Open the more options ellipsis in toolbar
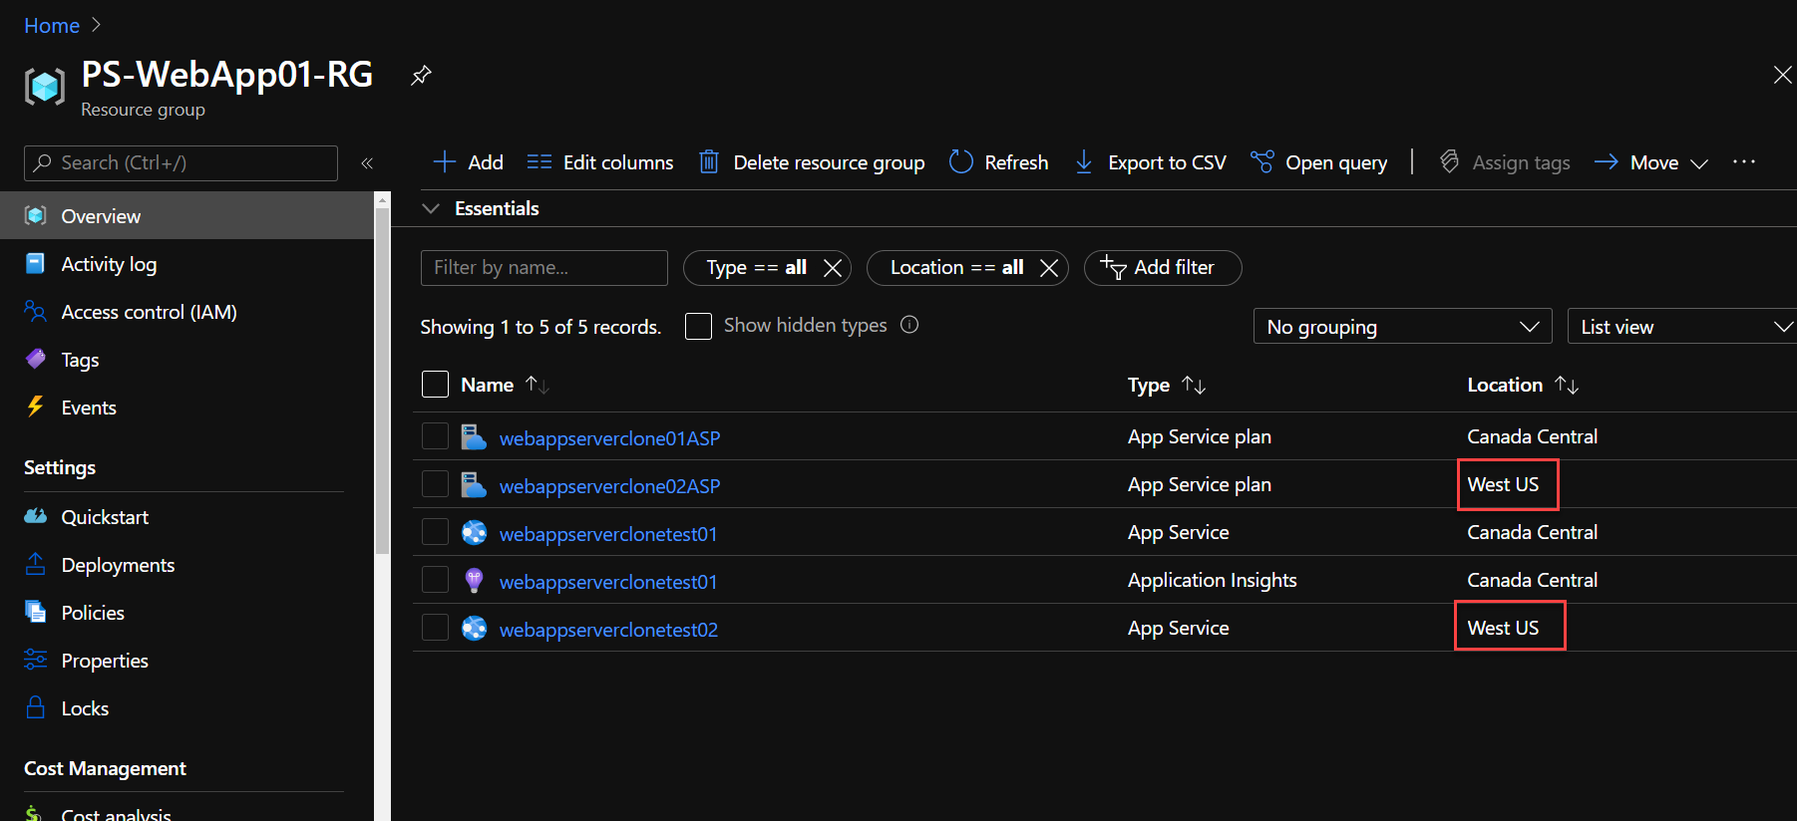The image size is (1797, 821). point(1743,162)
